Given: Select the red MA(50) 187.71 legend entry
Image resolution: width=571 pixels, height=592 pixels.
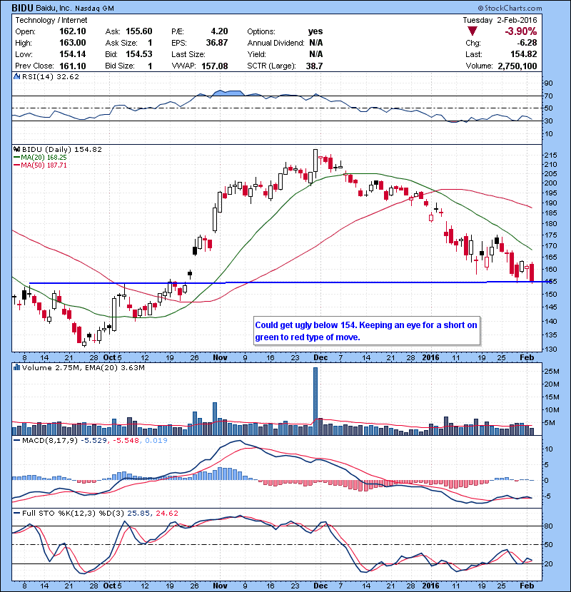Looking at the screenshot, I should point(40,165).
